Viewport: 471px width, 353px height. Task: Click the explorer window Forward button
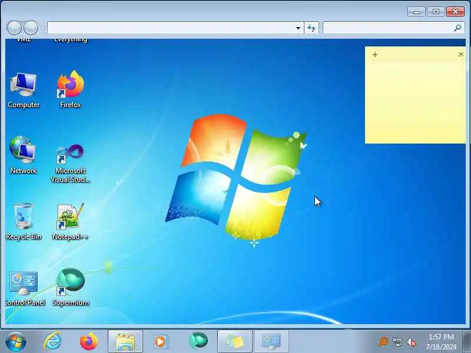[31, 28]
